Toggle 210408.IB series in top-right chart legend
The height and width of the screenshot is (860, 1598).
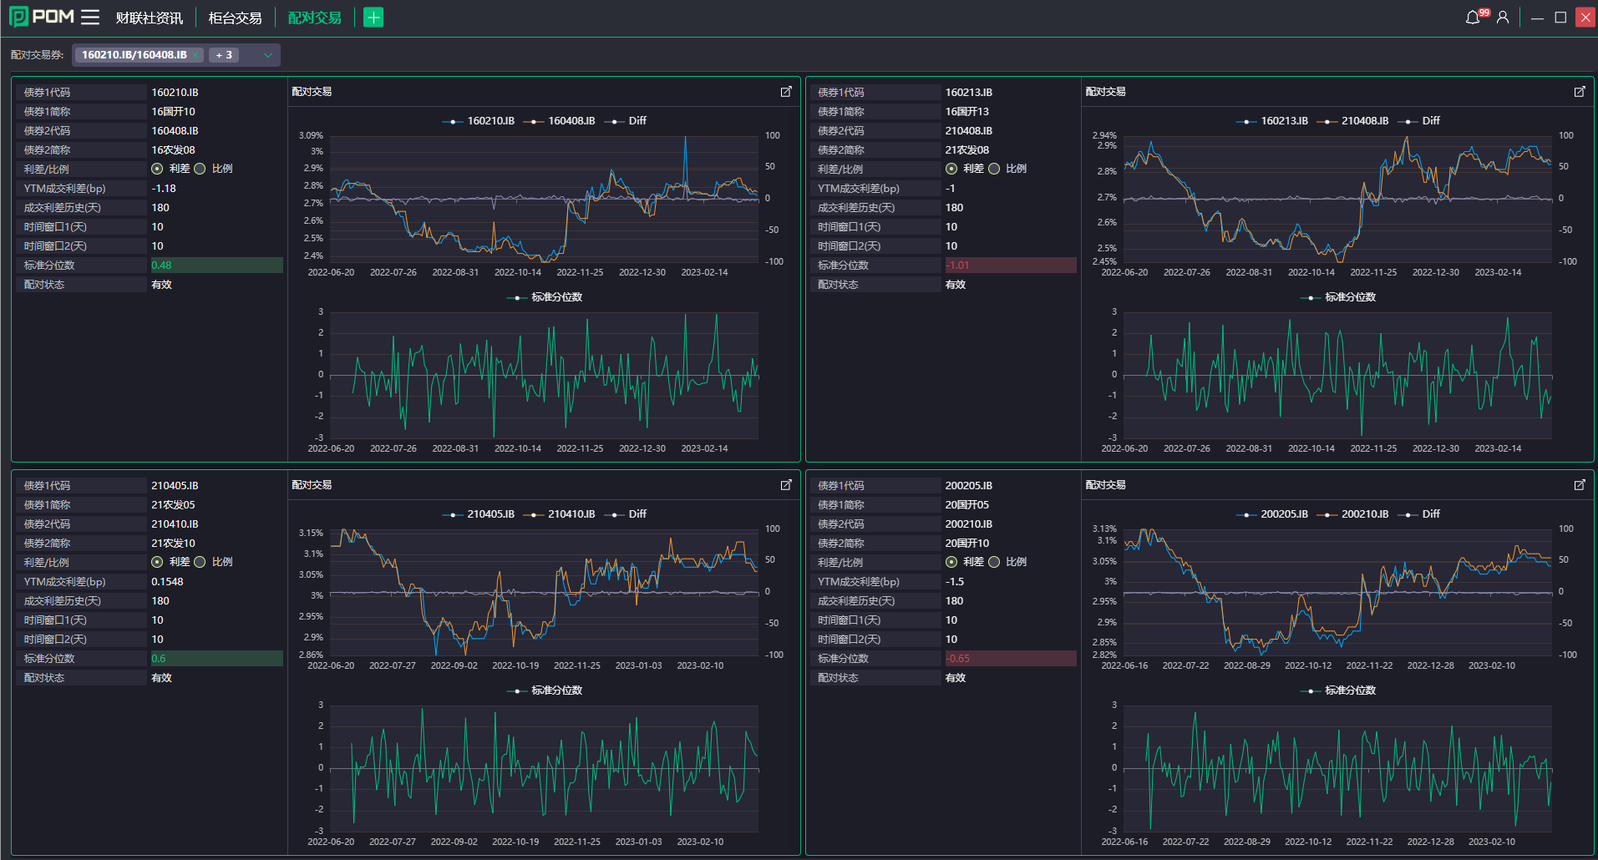coord(1354,121)
